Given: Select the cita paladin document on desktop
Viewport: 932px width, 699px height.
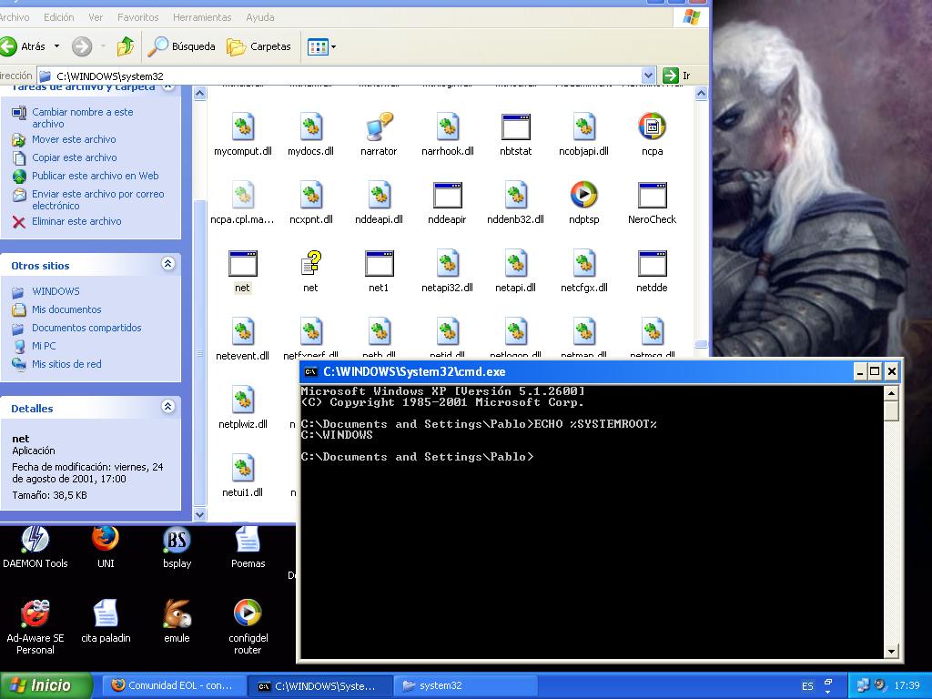Looking at the screenshot, I should point(106,613).
